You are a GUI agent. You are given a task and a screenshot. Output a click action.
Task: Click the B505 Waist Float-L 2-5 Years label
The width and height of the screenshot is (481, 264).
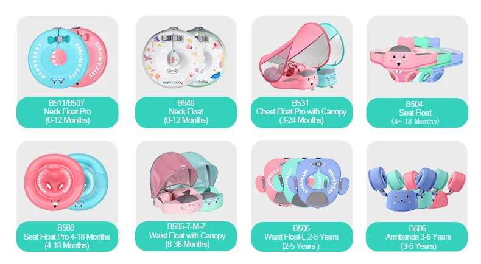click(302, 237)
